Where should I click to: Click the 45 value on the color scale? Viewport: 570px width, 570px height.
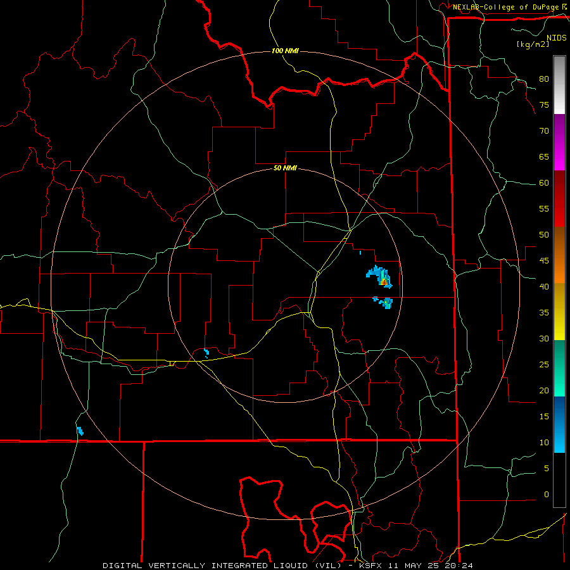click(544, 261)
